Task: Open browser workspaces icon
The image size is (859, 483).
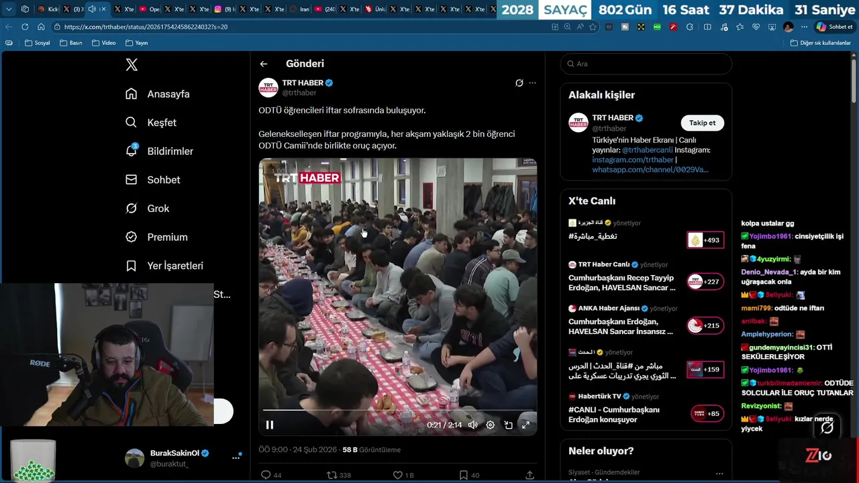Action: [x=25, y=9]
